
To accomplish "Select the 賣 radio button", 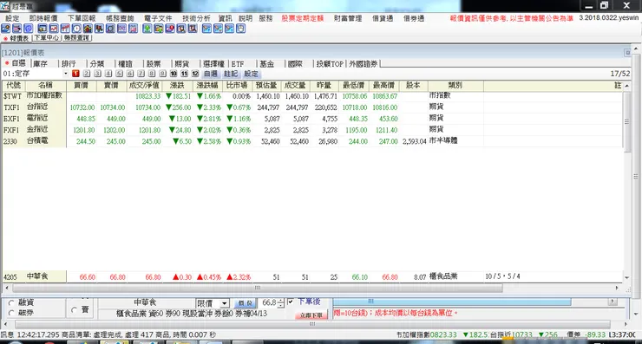I will click(74, 310).
